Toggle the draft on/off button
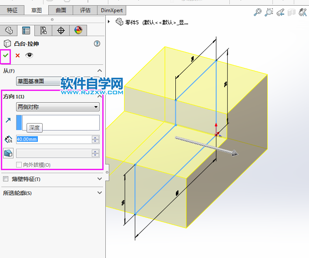The image size is (309, 258). click(8, 153)
